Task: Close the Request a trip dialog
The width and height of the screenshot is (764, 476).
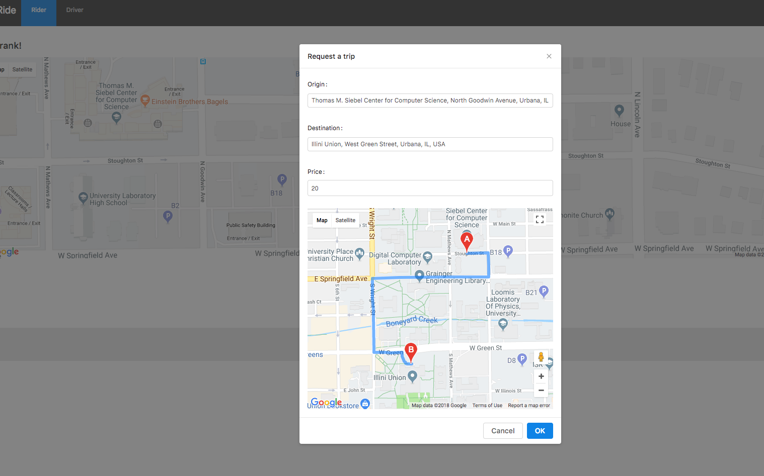Action: click(549, 56)
